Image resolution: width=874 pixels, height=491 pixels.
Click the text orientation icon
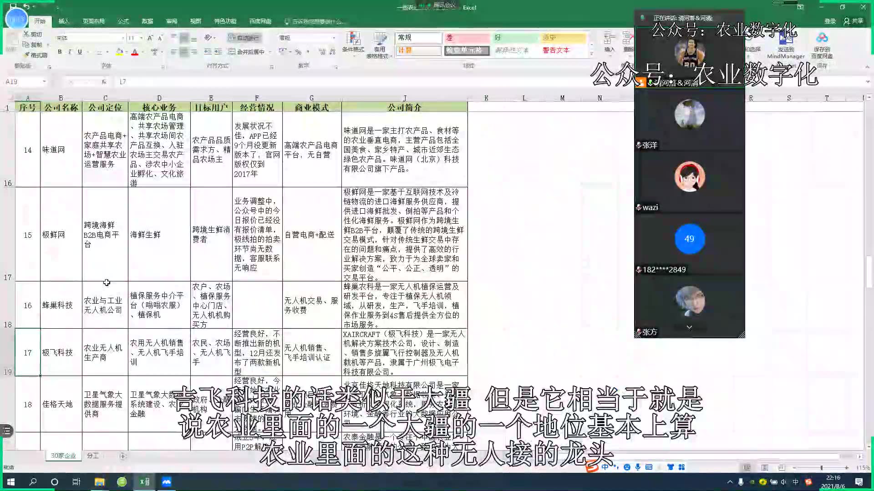click(208, 38)
